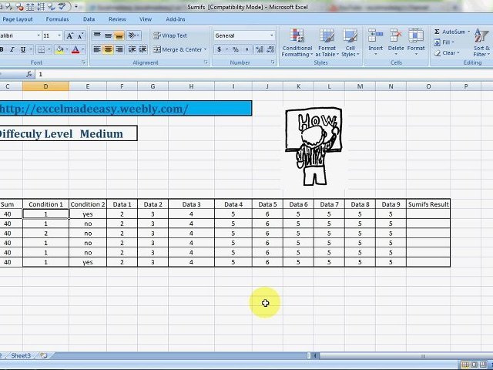
Task: Toggle Italic formatting
Action: tap(12, 49)
